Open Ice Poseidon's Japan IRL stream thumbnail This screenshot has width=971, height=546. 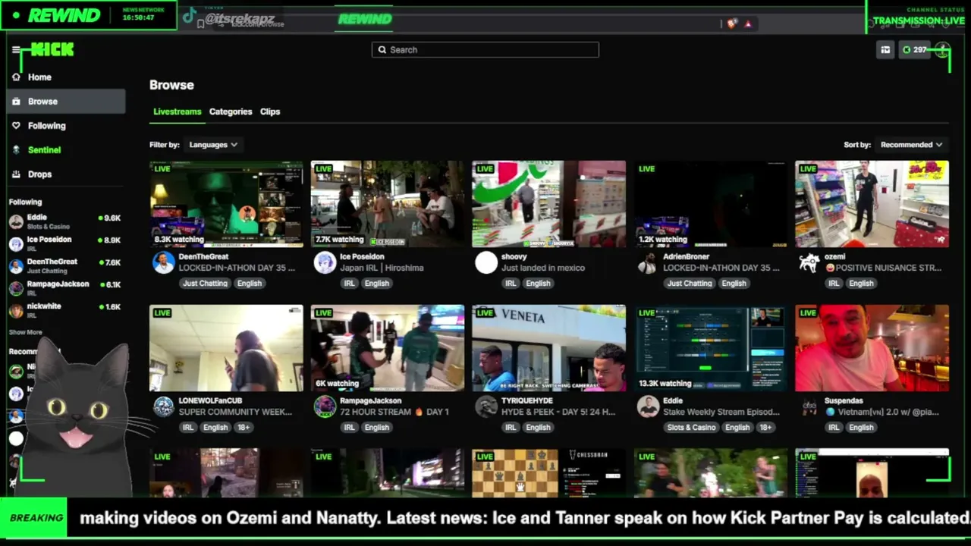pyautogui.click(x=388, y=204)
